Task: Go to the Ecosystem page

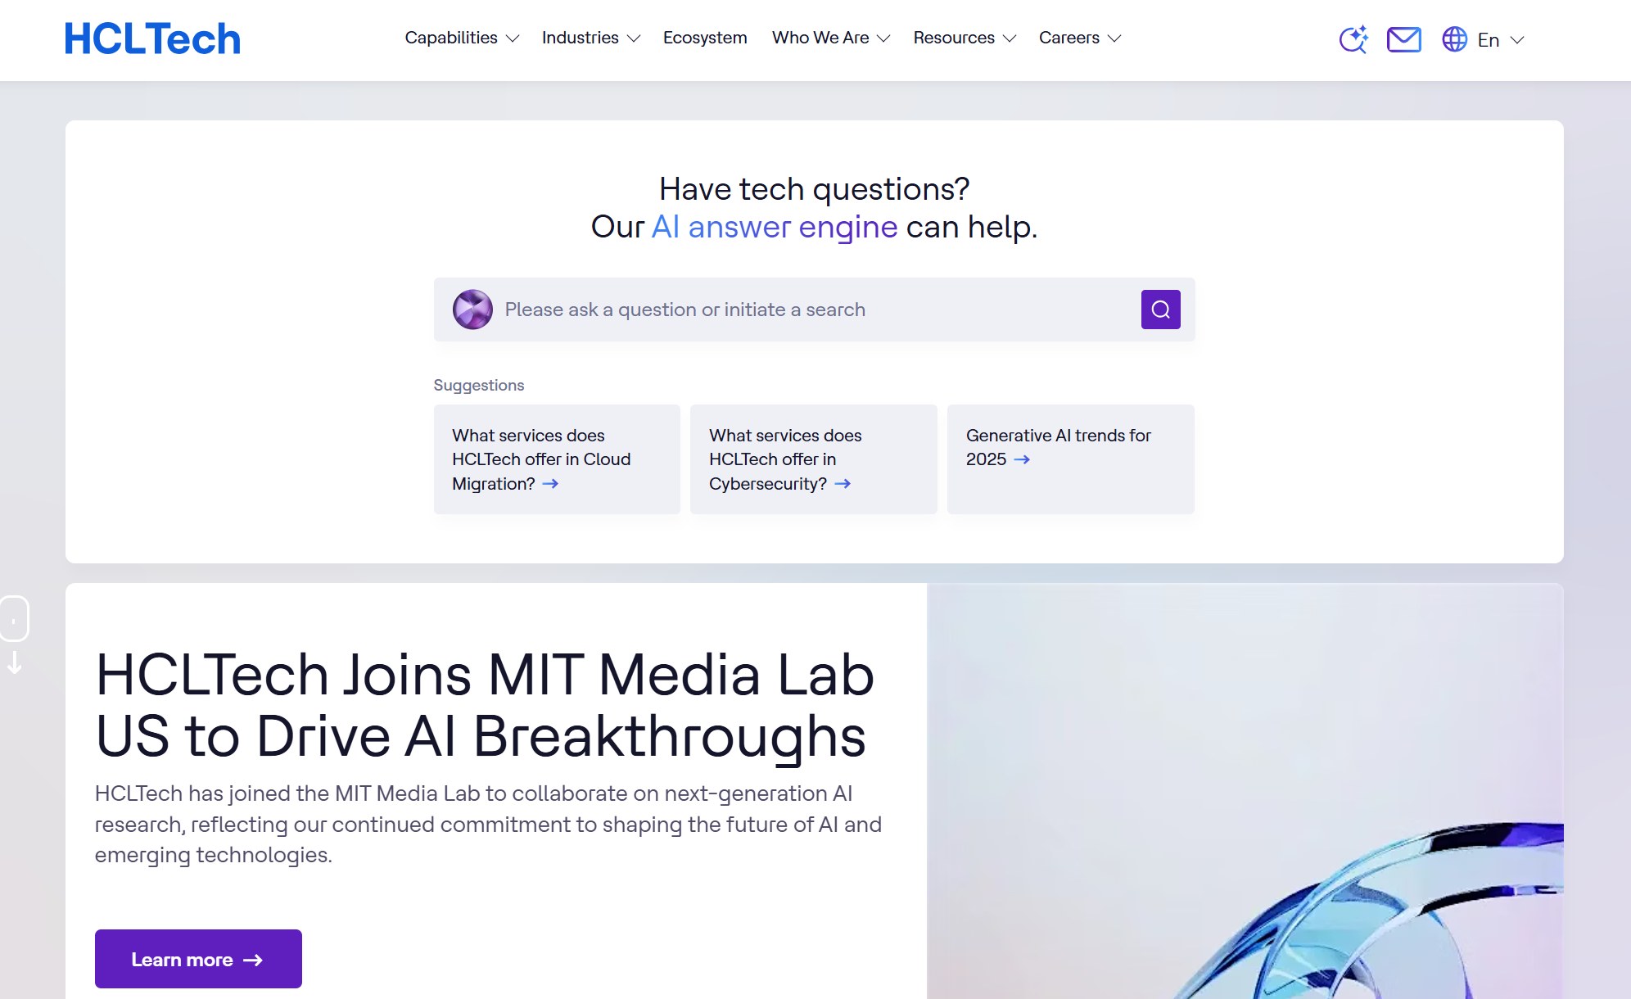Action: 705,38
